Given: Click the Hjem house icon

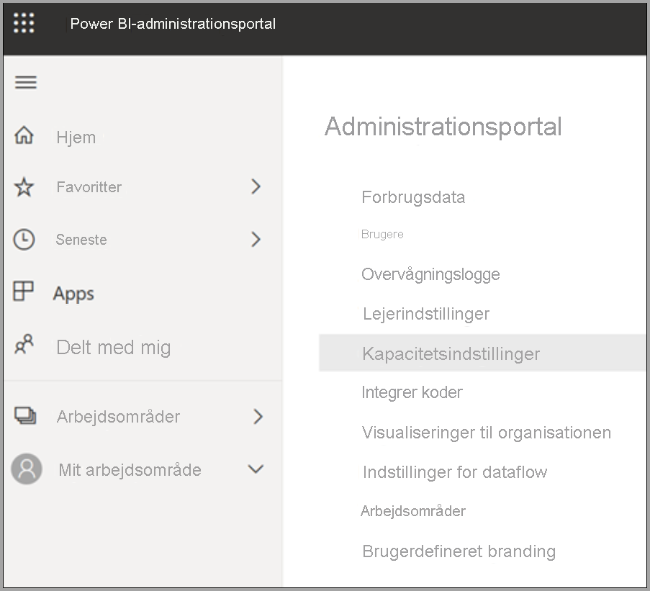Looking at the screenshot, I should point(24,136).
